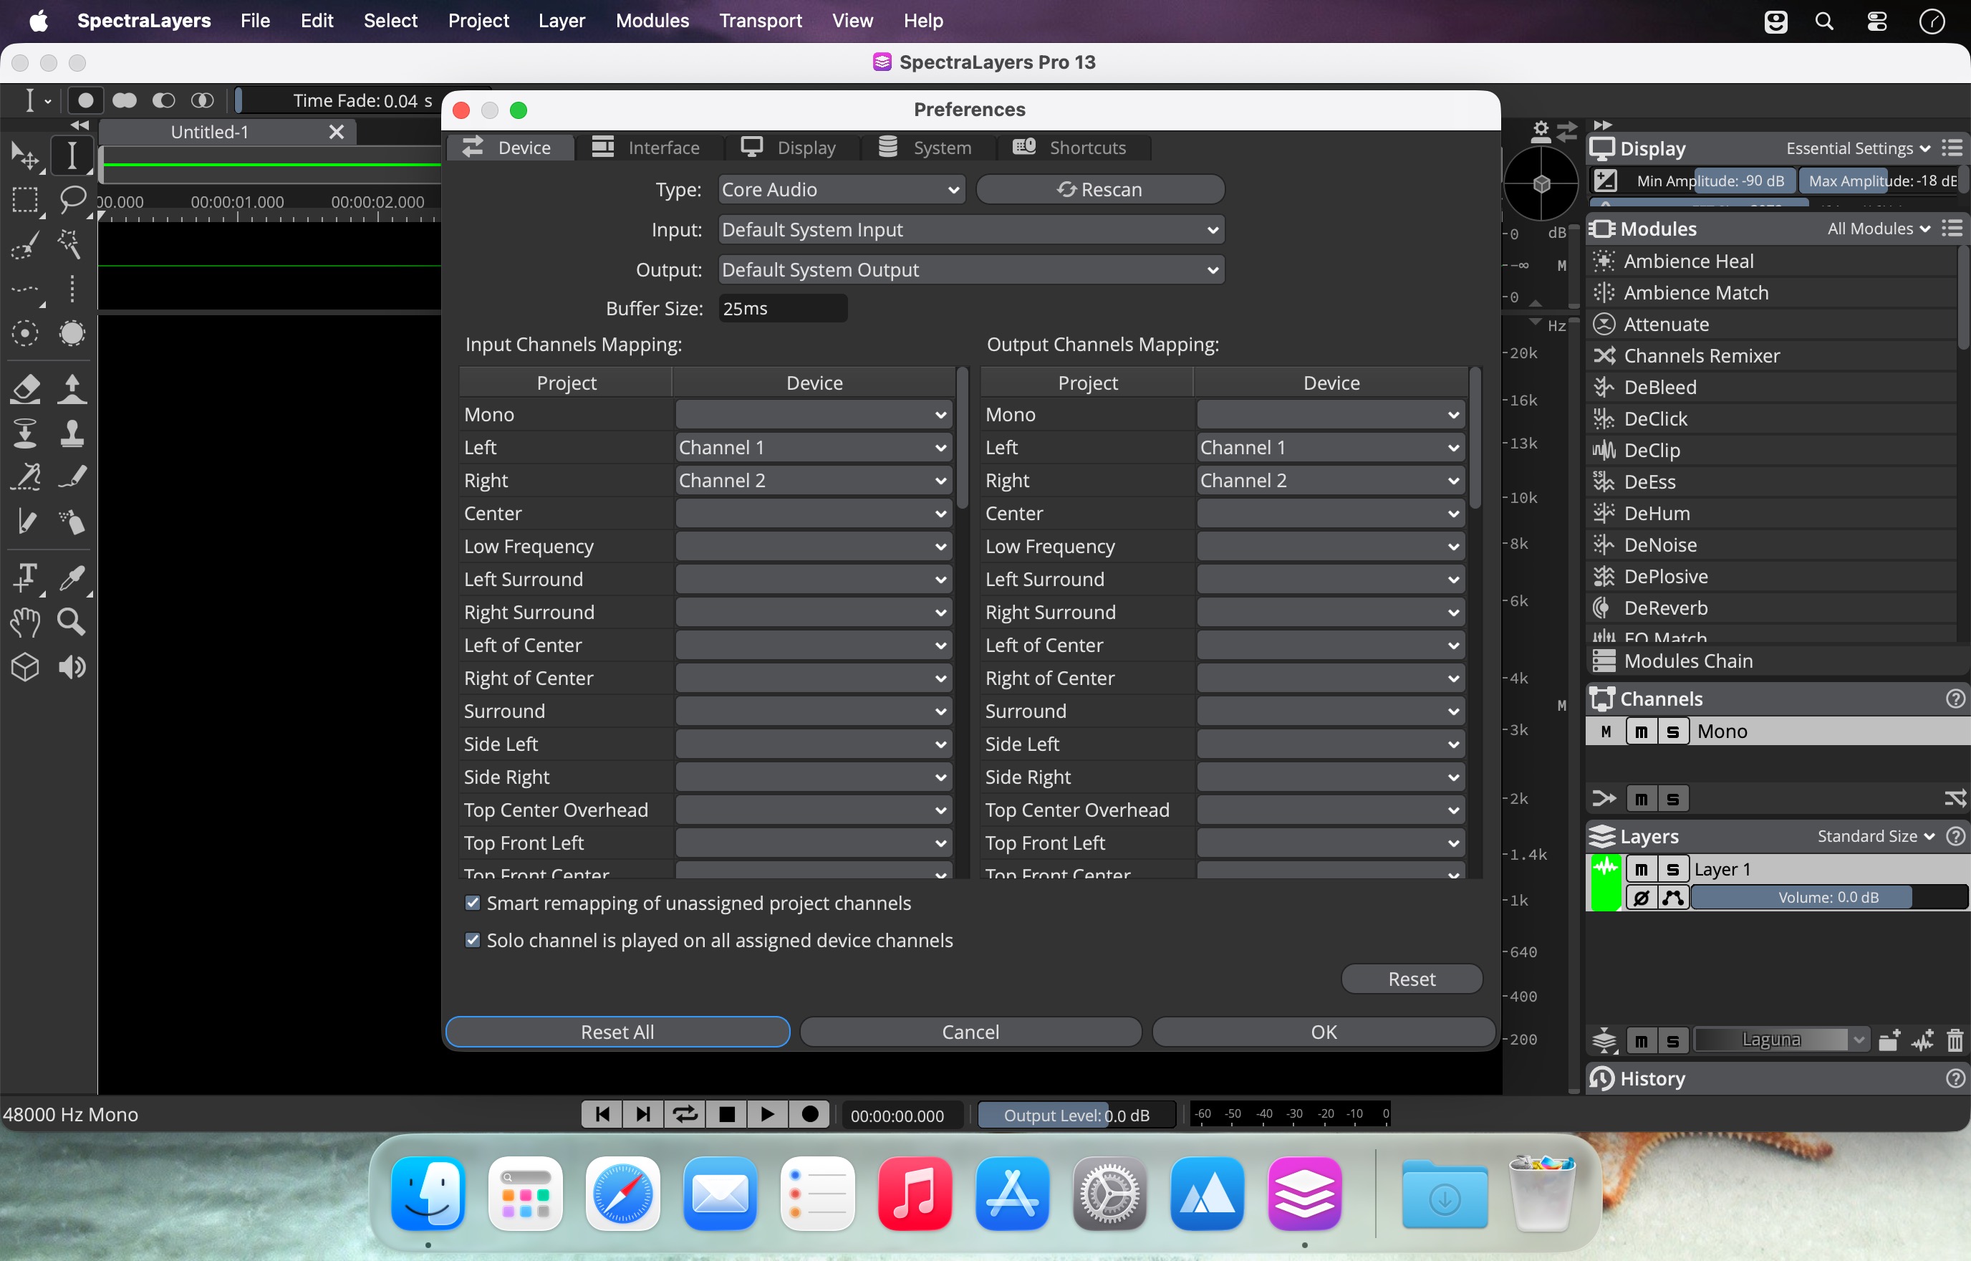This screenshot has width=1971, height=1261.
Task: Open output mapping dropdown for Center
Action: (1330, 514)
